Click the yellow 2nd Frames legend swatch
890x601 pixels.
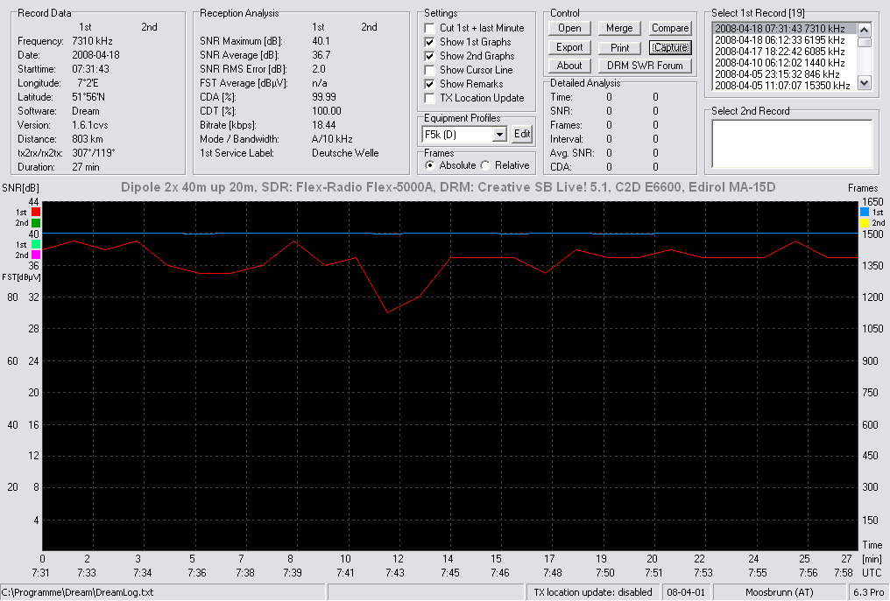[x=865, y=223]
